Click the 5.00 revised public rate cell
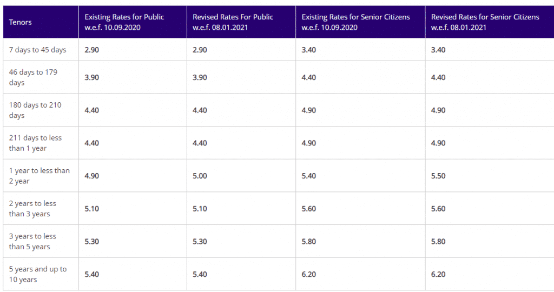The width and height of the screenshot is (554, 292). click(200, 176)
